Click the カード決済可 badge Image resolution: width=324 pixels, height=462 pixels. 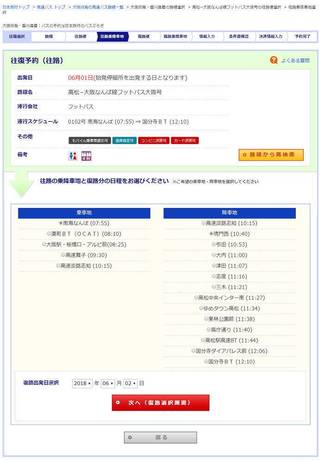[184, 140]
